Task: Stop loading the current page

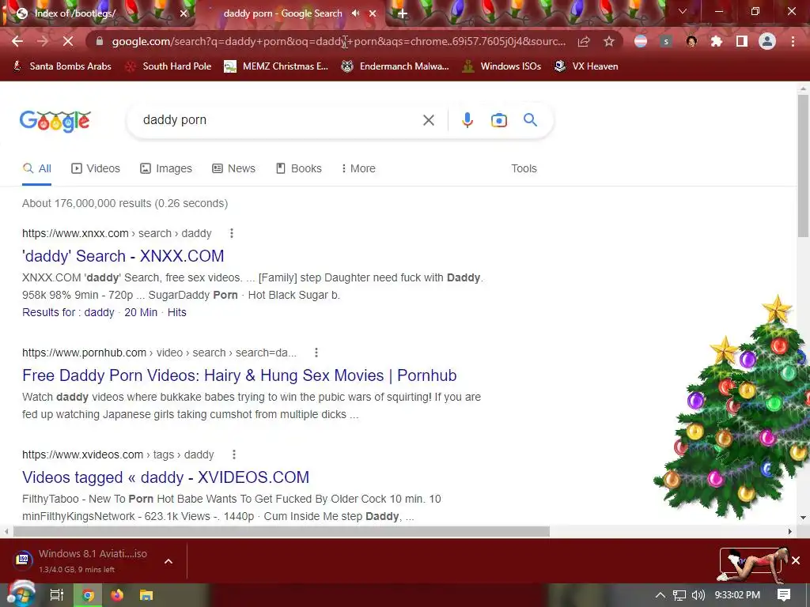Action: pos(68,41)
